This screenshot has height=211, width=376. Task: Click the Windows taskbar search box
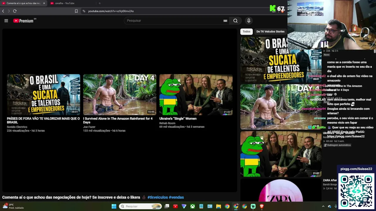click(140, 206)
